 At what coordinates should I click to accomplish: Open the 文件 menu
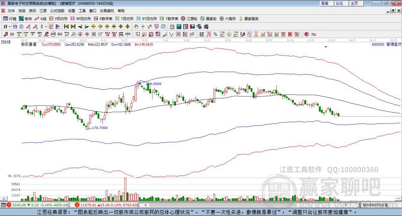(x=11, y=11)
